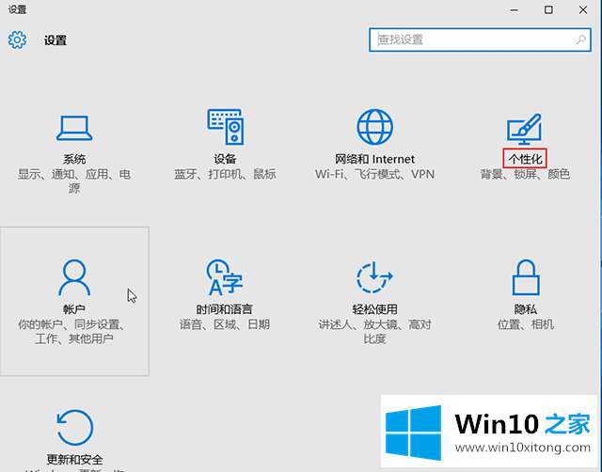The width and height of the screenshot is (602, 472).
Task: Click description 你的帐户、同步设置、工作、其他用户
Action: click(72, 332)
